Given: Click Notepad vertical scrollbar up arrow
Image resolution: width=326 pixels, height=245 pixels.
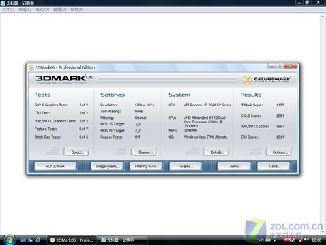Looking at the screenshot, I should coord(323,16).
